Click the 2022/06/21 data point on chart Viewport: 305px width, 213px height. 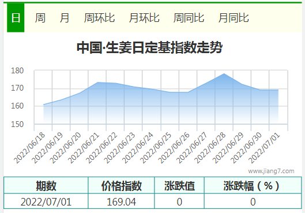tap(97, 82)
